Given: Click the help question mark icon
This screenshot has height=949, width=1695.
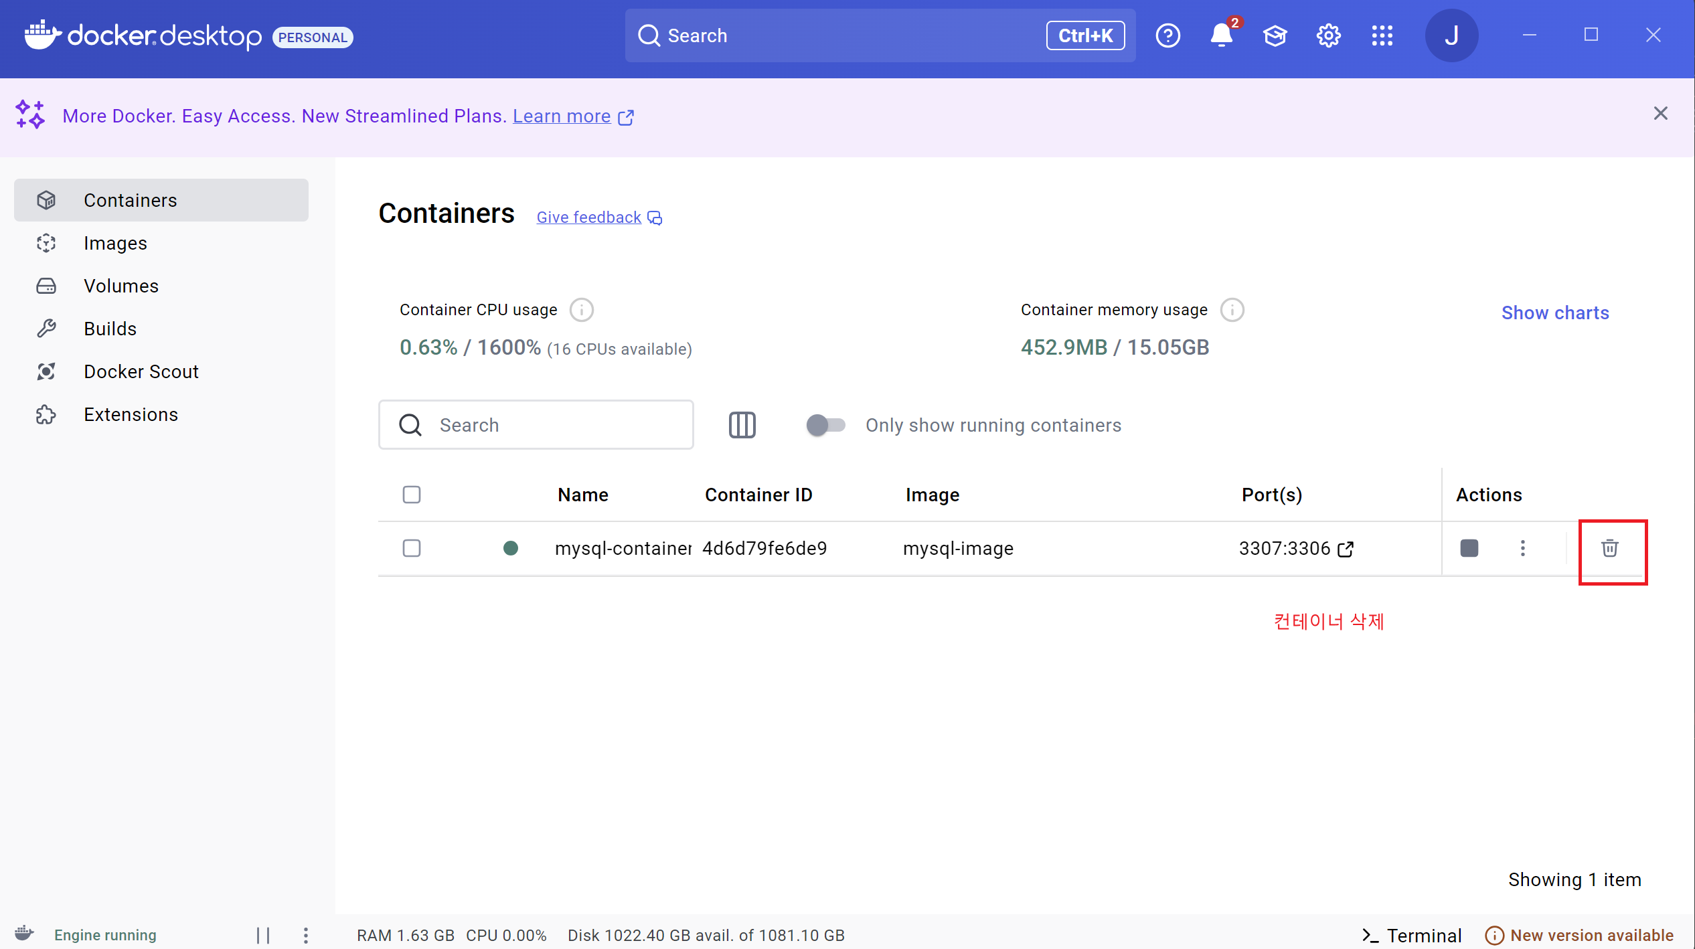Looking at the screenshot, I should (x=1167, y=35).
